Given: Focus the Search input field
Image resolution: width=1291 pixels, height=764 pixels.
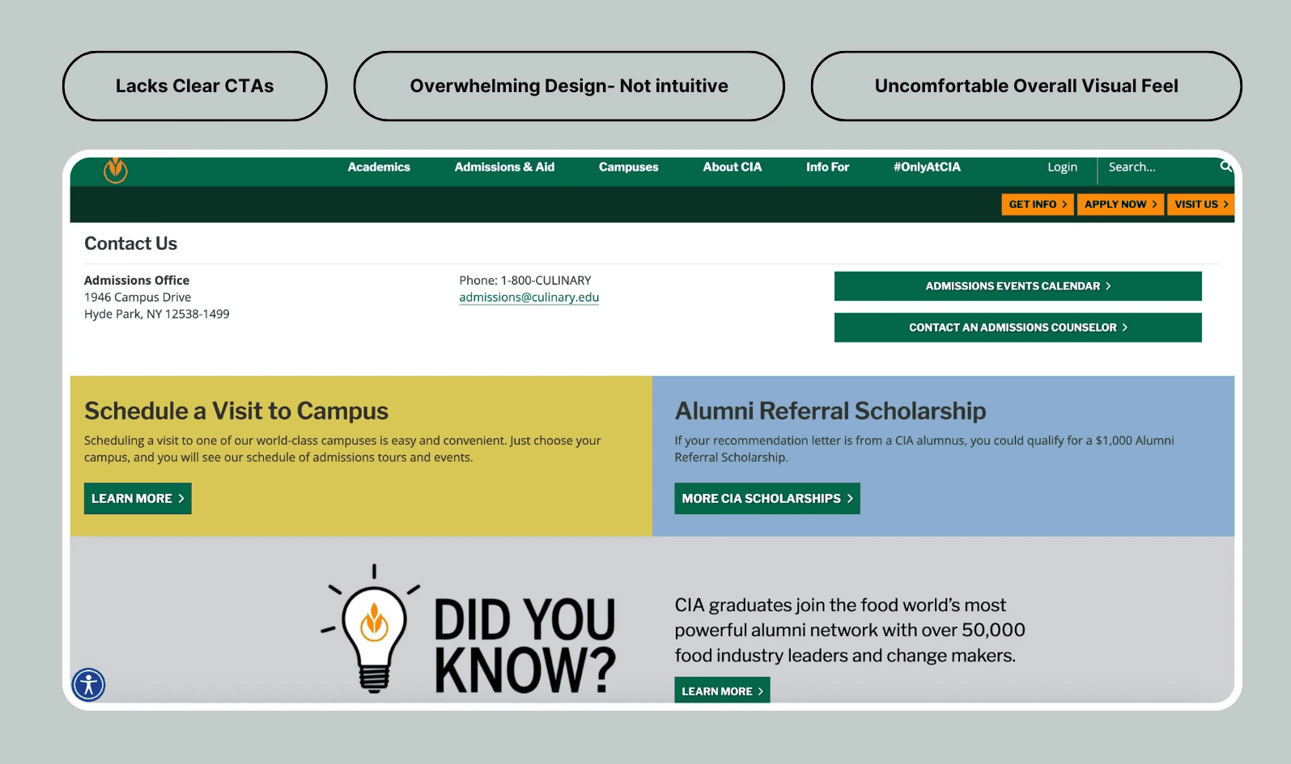Looking at the screenshot, I should pyautogui.click(x=1159, y=167).
